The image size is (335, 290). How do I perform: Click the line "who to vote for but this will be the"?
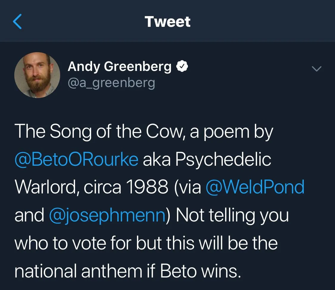click(x=146, y=242)
